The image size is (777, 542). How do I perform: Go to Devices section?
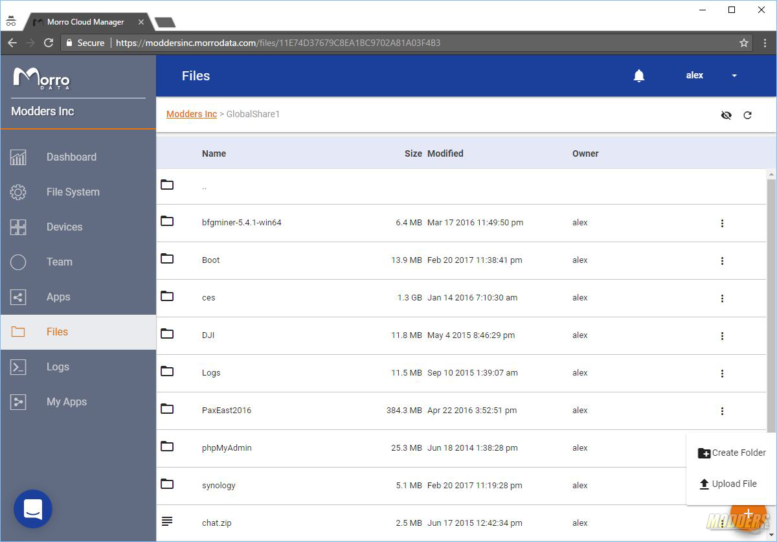[x=78, y=227]
